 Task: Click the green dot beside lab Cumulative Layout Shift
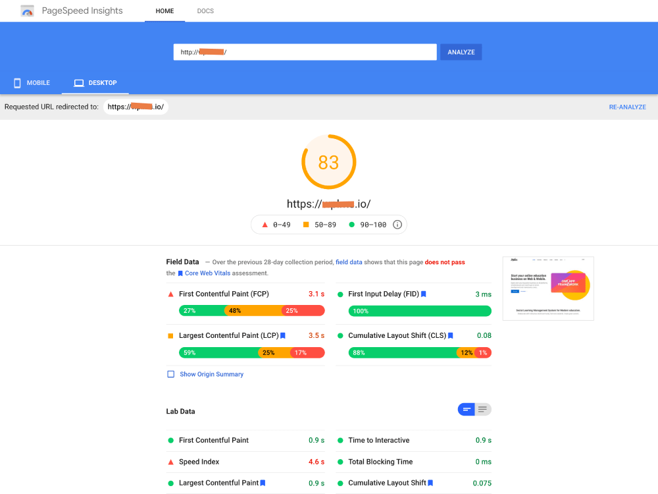[340, 483]
